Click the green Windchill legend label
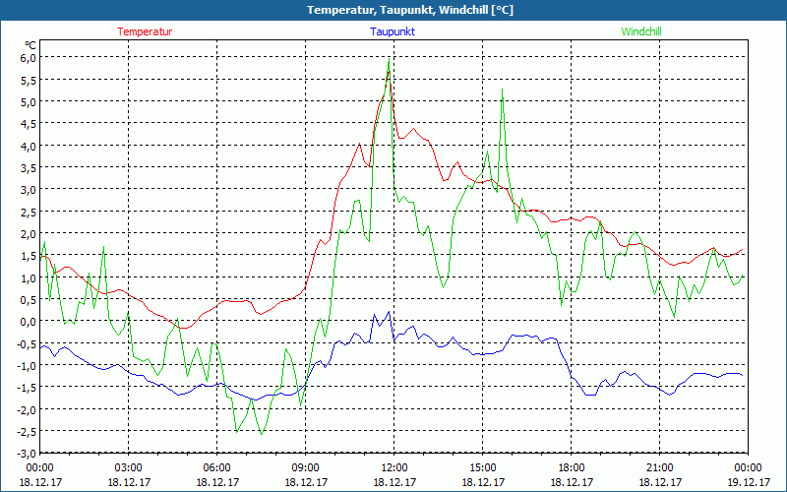Viewport: 787px width, 492px height. (641, 31)
